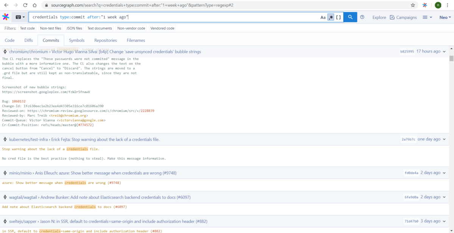This screenshot has width=454, height=233.
Task: Apply the JSON files filter
Action: (x=74, y=28)
